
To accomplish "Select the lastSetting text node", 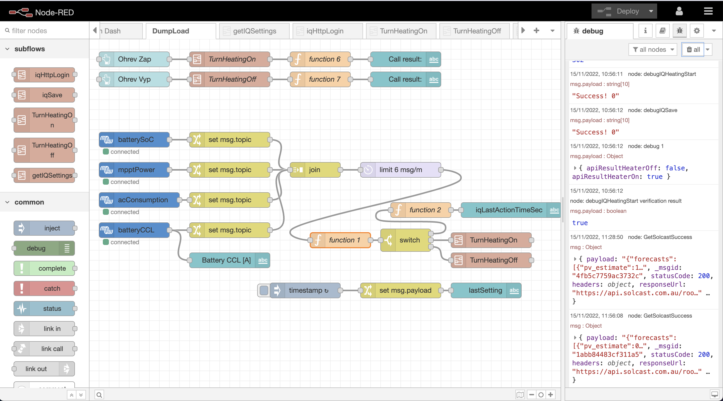I will coord(486,290).
